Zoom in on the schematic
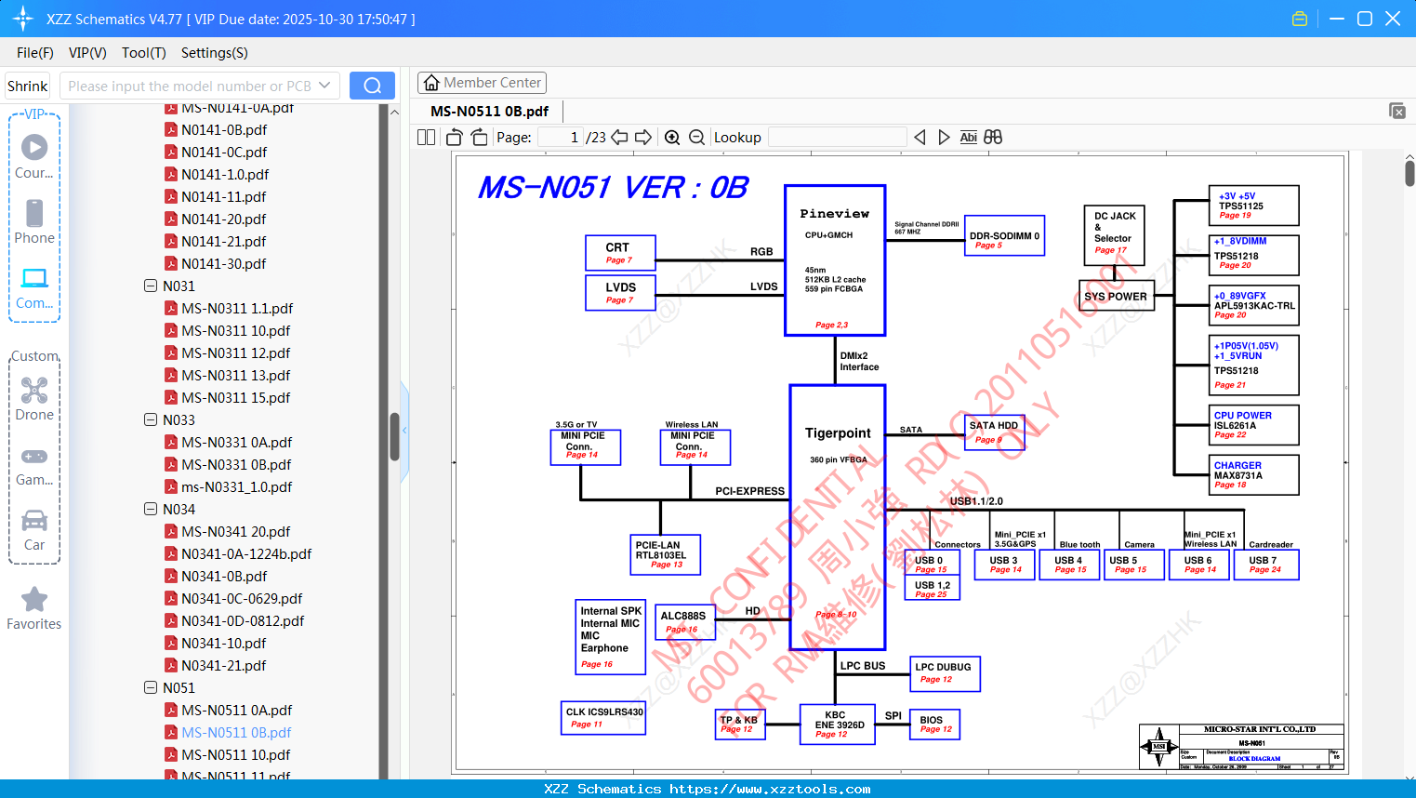This screenshot has height=798, width=1416. (x=672, y=138)
